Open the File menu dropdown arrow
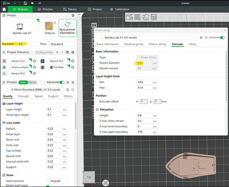Image resolution: width=229 pixels, height=187 pixels. [x=15, y=3]
